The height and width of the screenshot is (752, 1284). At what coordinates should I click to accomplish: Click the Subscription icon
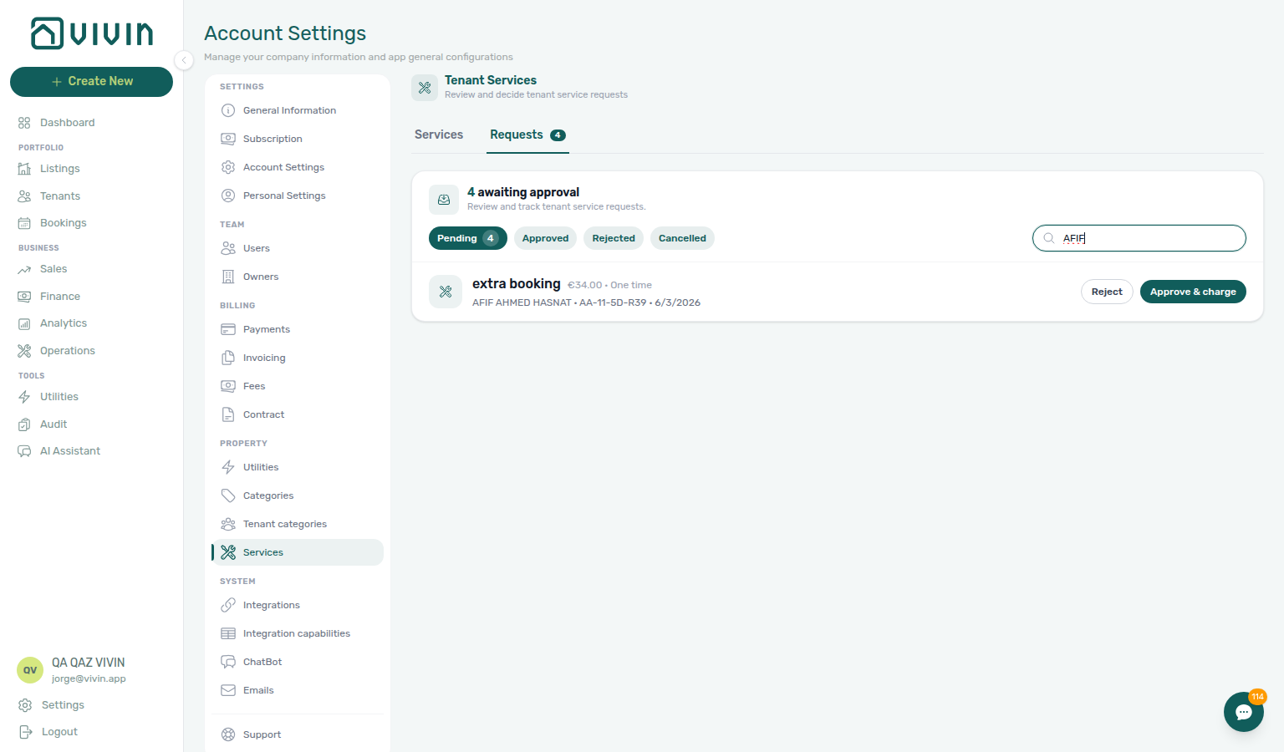228,139
